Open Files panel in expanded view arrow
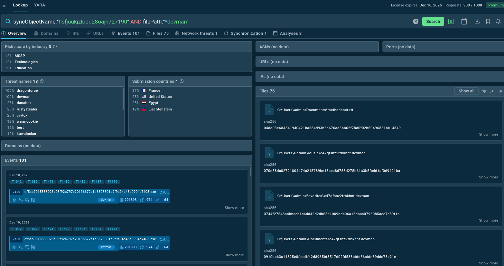The width and height of the screenshot is (504, 266). point(500,91)
